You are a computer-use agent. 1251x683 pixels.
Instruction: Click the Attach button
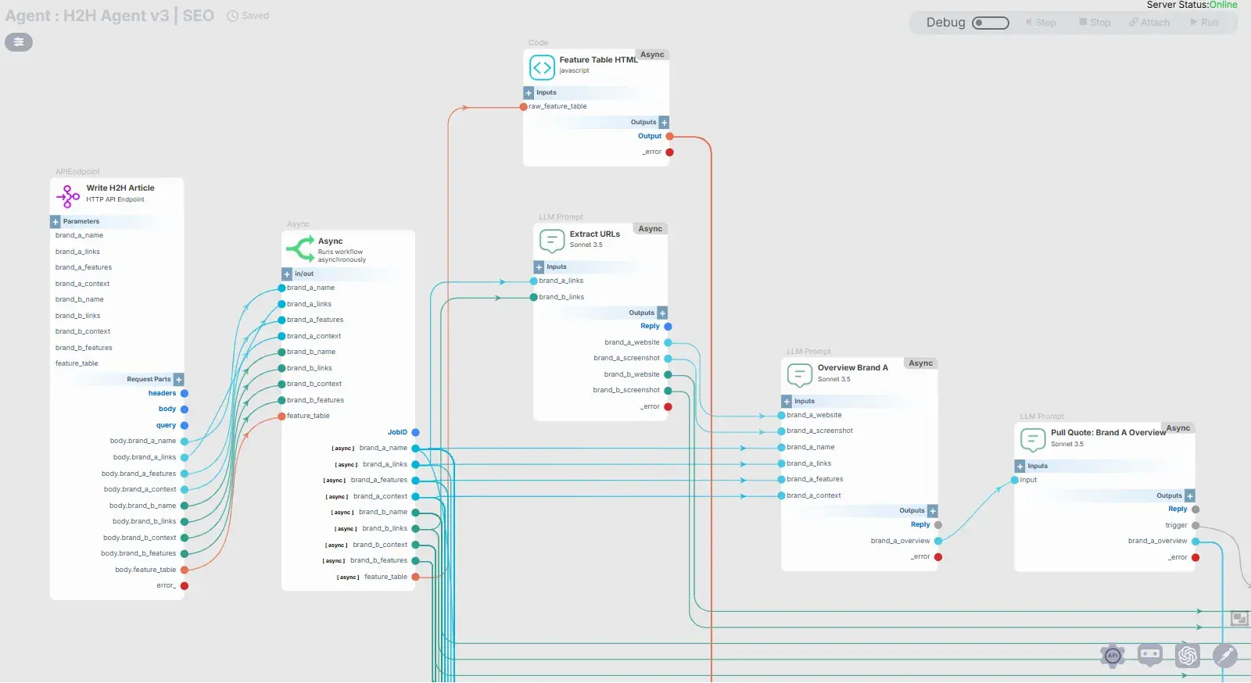pyautogui.click(x=1149, y=23)
